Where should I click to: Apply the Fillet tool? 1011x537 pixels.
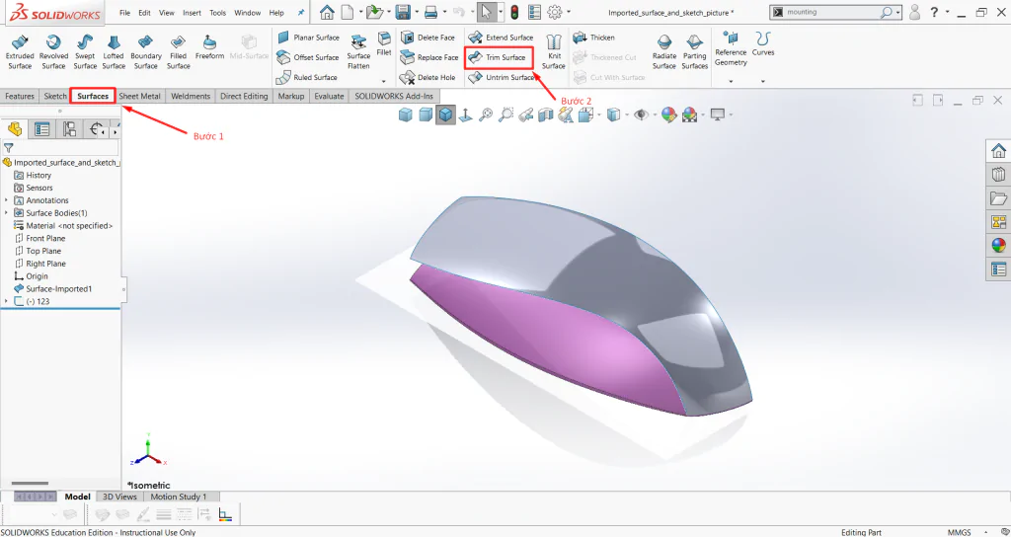pyautogui.click(x=384, y=43)
